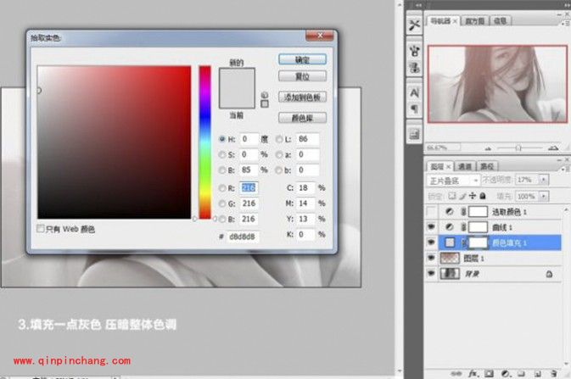Click the 添加到色板 button

(302, 98)
